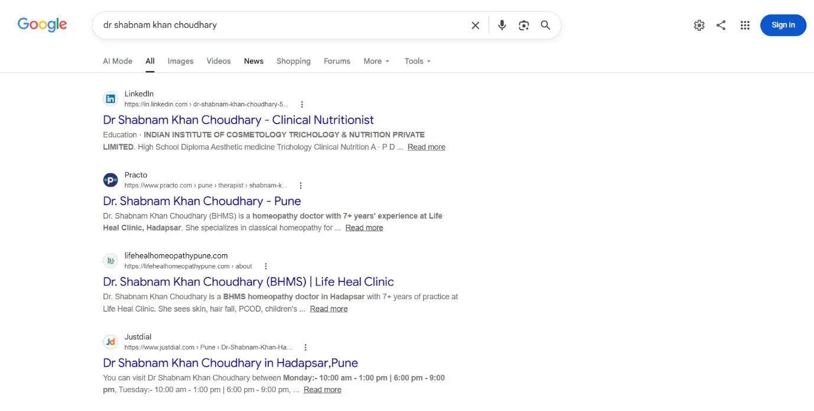Viewport: 814px width, 411px height.
Task: Open more options for LinkedIn result
Action: point(302,105)
